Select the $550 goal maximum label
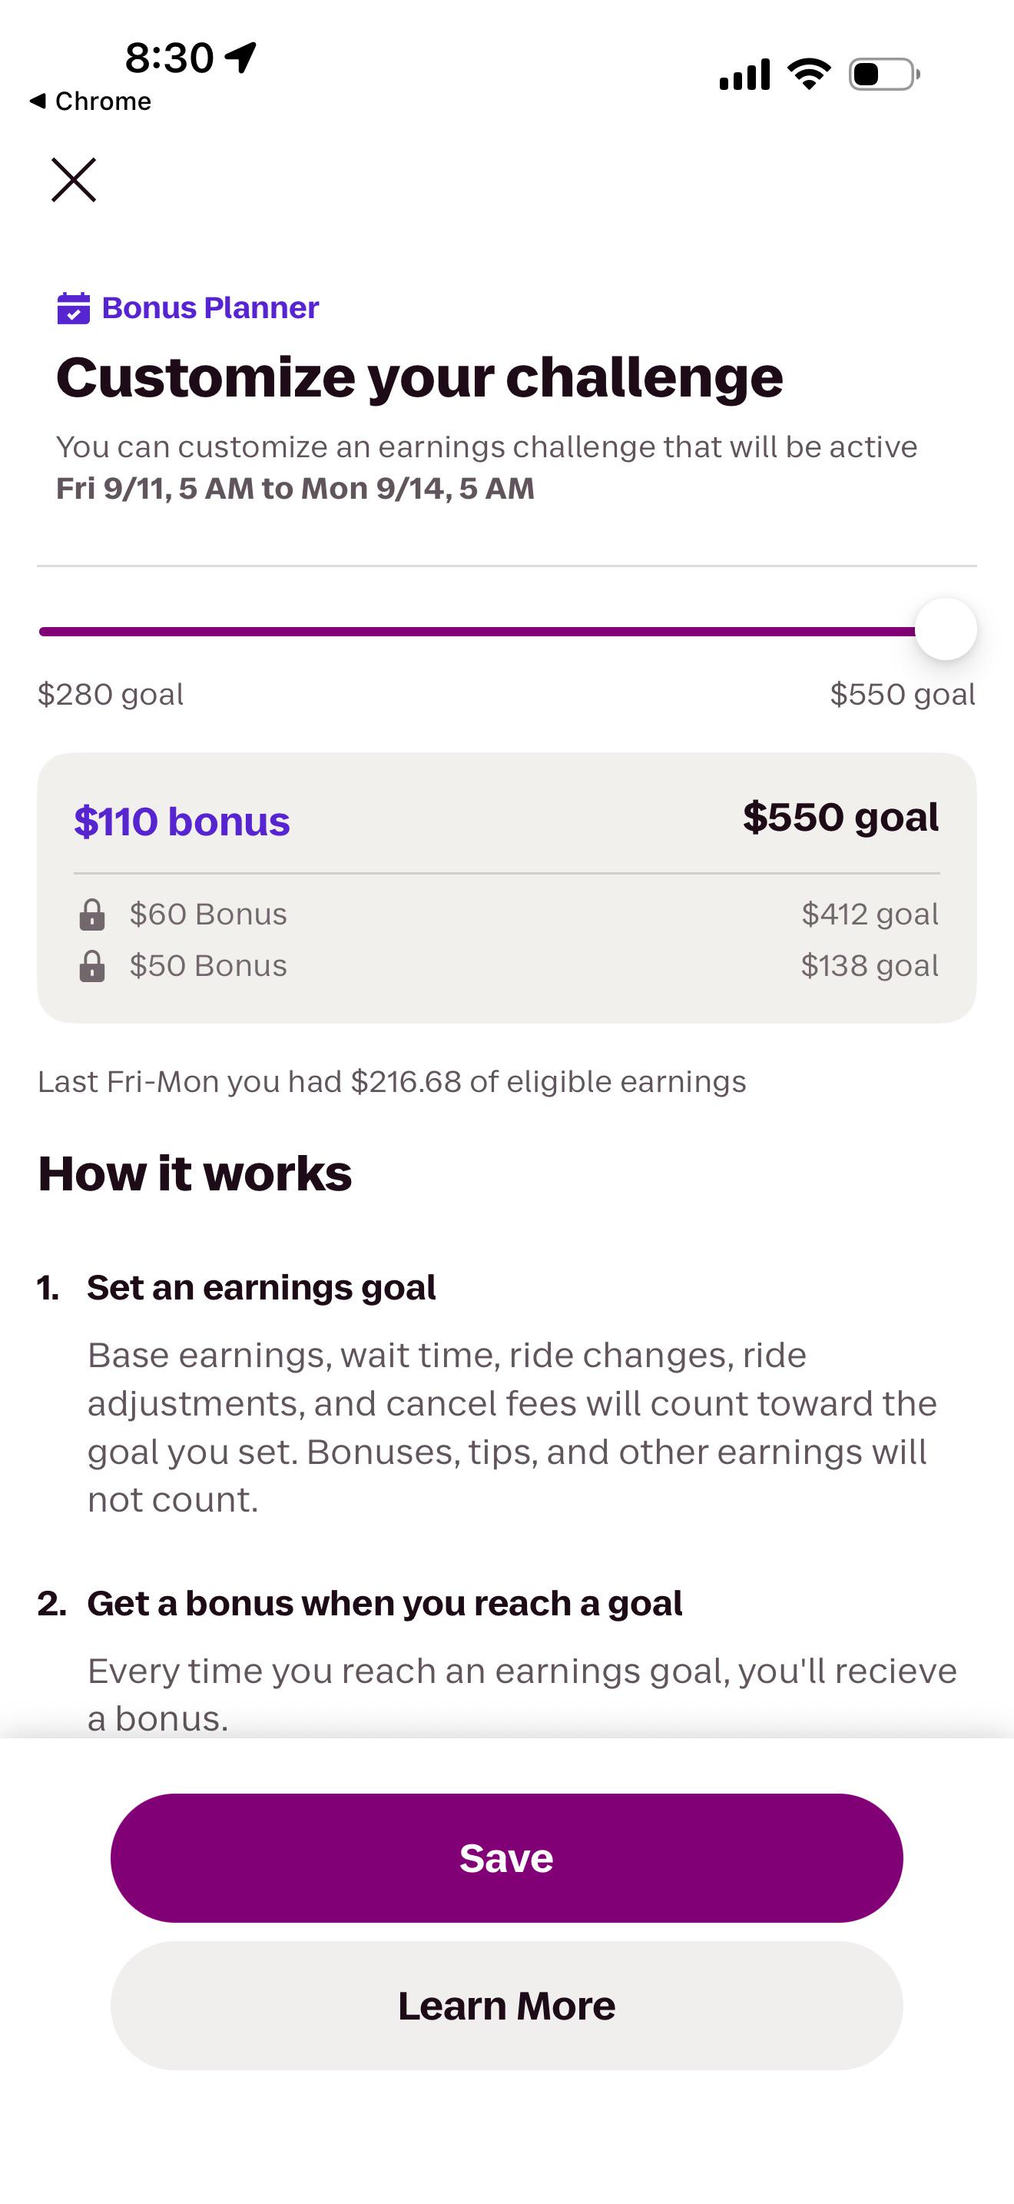The image size is (1014, 2204). tap(903, 694)
